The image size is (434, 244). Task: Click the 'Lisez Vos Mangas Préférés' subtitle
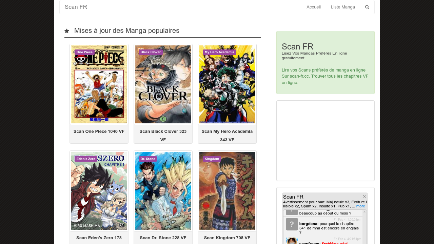314,56
